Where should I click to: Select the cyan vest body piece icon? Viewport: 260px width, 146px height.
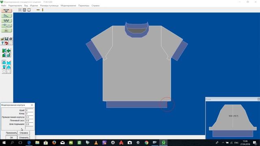point(4,62)
